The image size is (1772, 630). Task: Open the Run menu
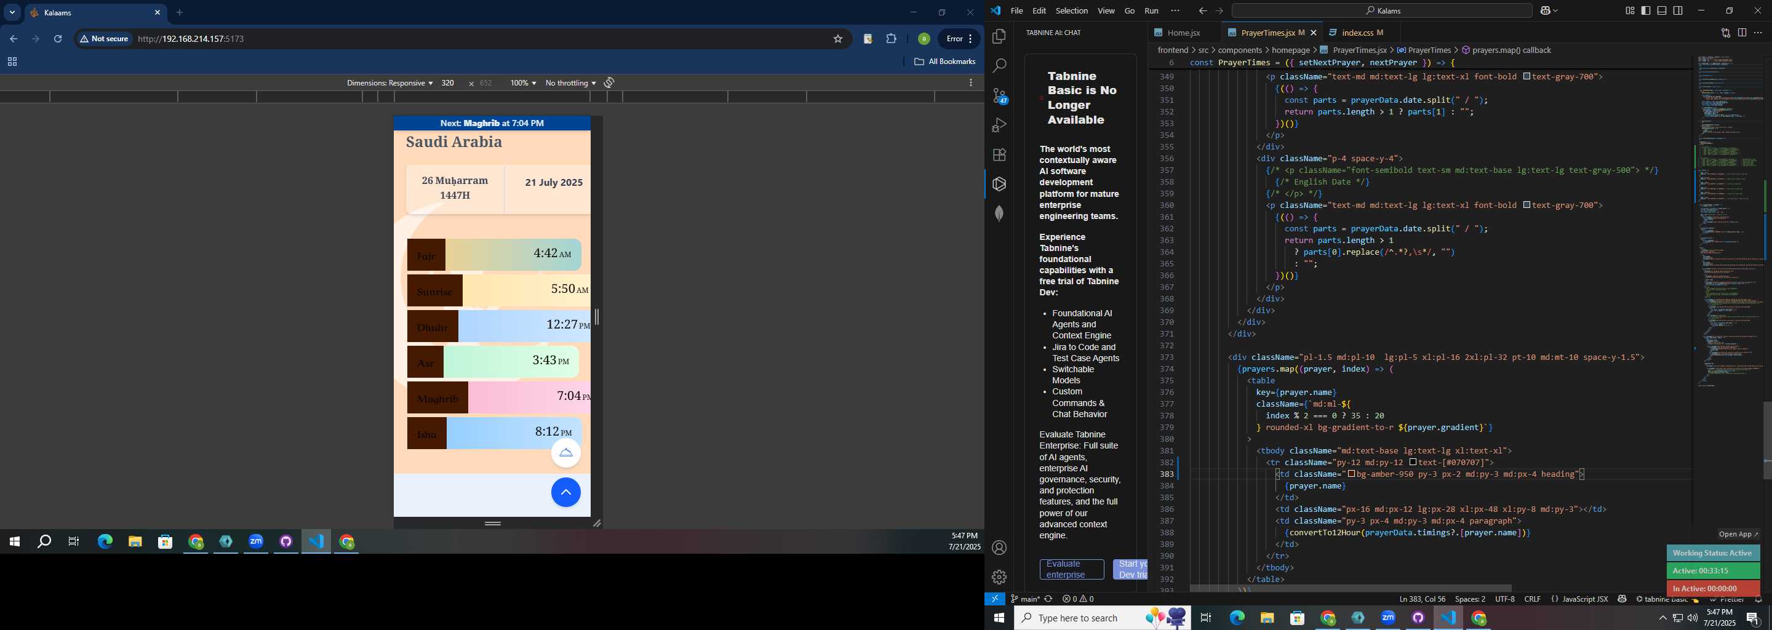click(1152, 11)
